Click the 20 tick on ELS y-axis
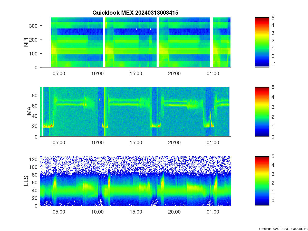The image size is (308, 231). coord(35,198)
